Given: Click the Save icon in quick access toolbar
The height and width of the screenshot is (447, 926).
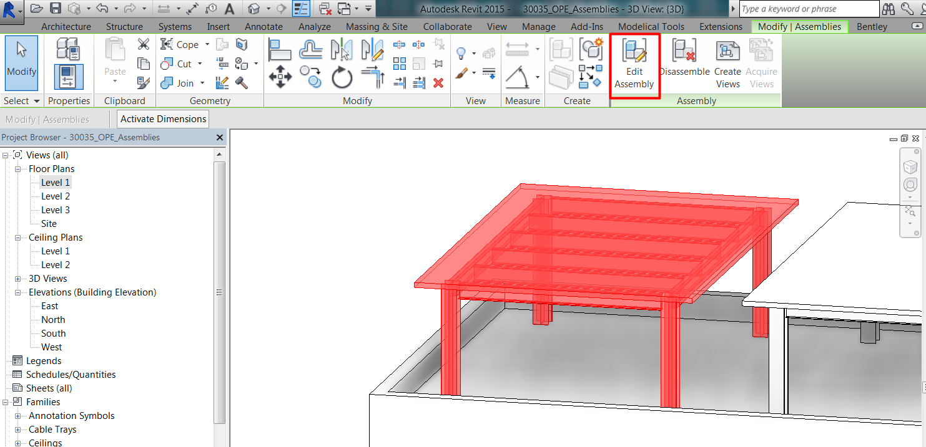Looking at the screenshot, I should pos(56,9).
